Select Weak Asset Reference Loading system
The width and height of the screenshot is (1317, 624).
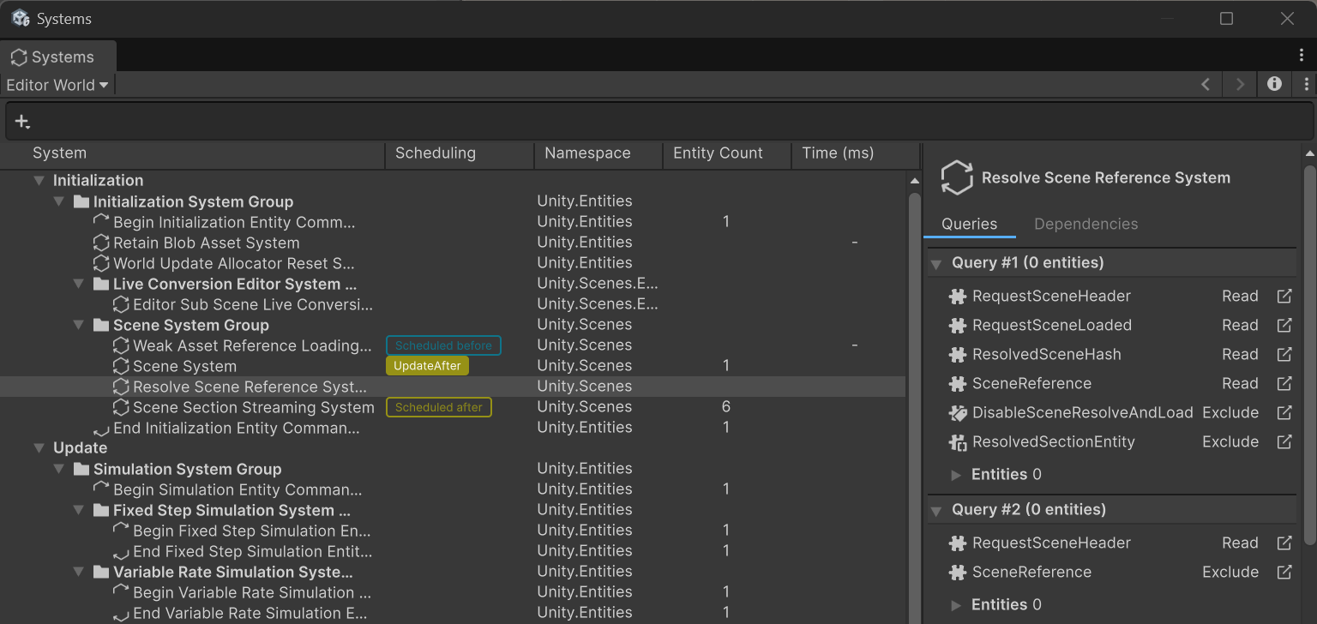pos(453,345)
